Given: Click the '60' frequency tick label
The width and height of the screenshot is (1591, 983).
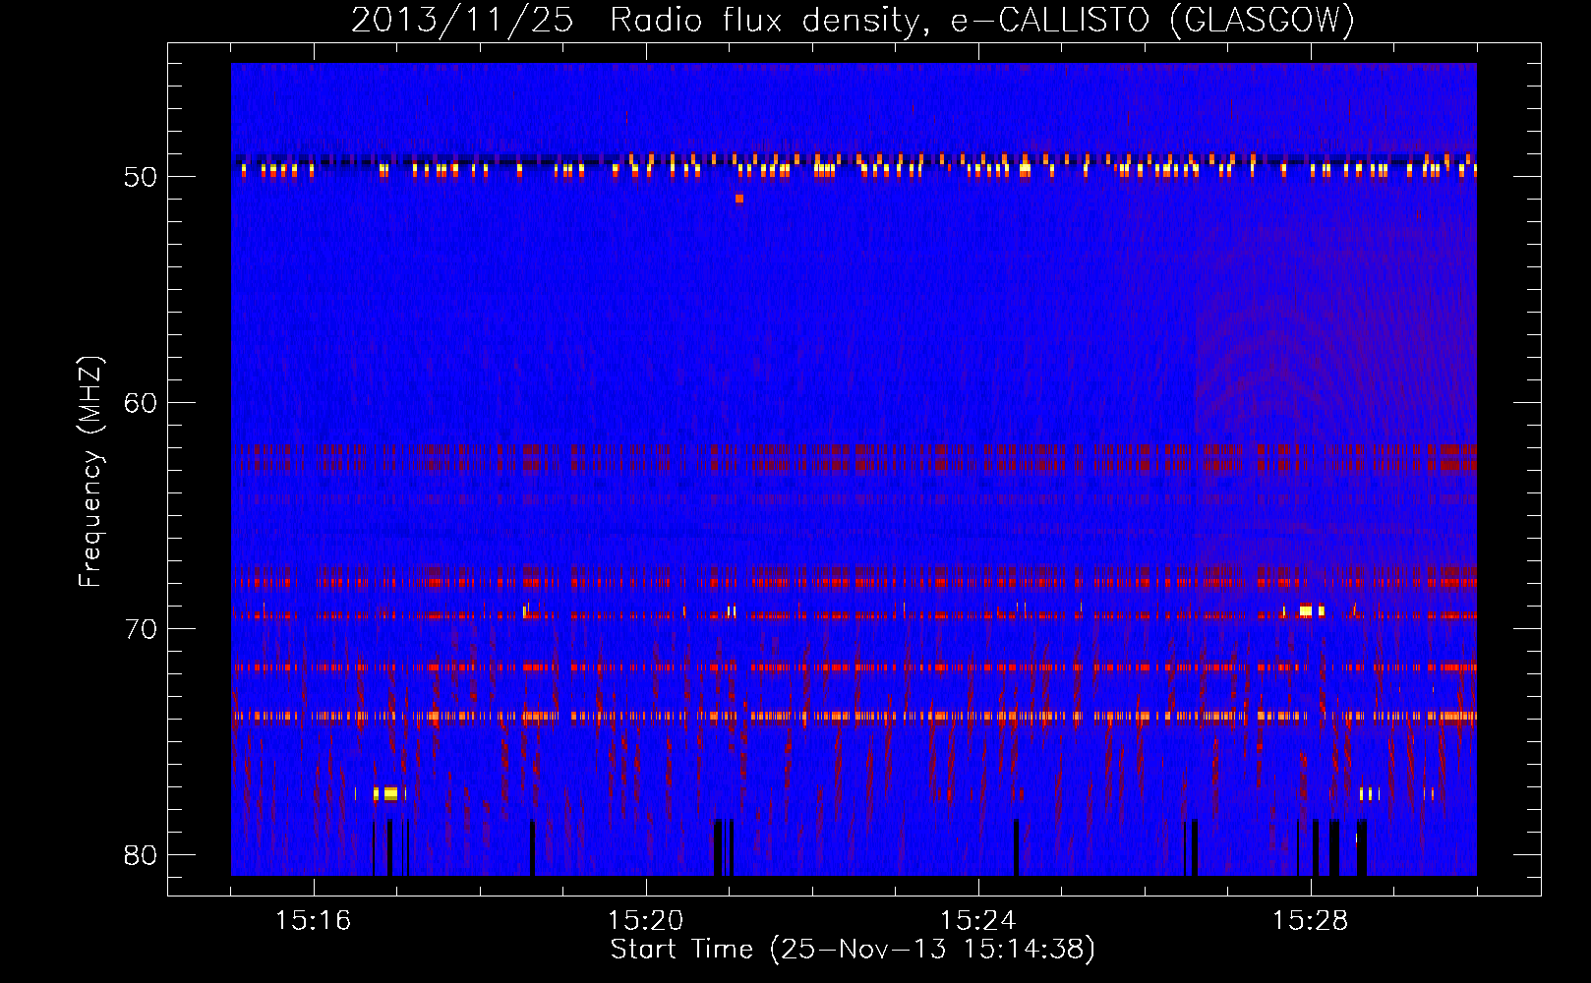Looking at the screenshot, I should pos(142,403).
